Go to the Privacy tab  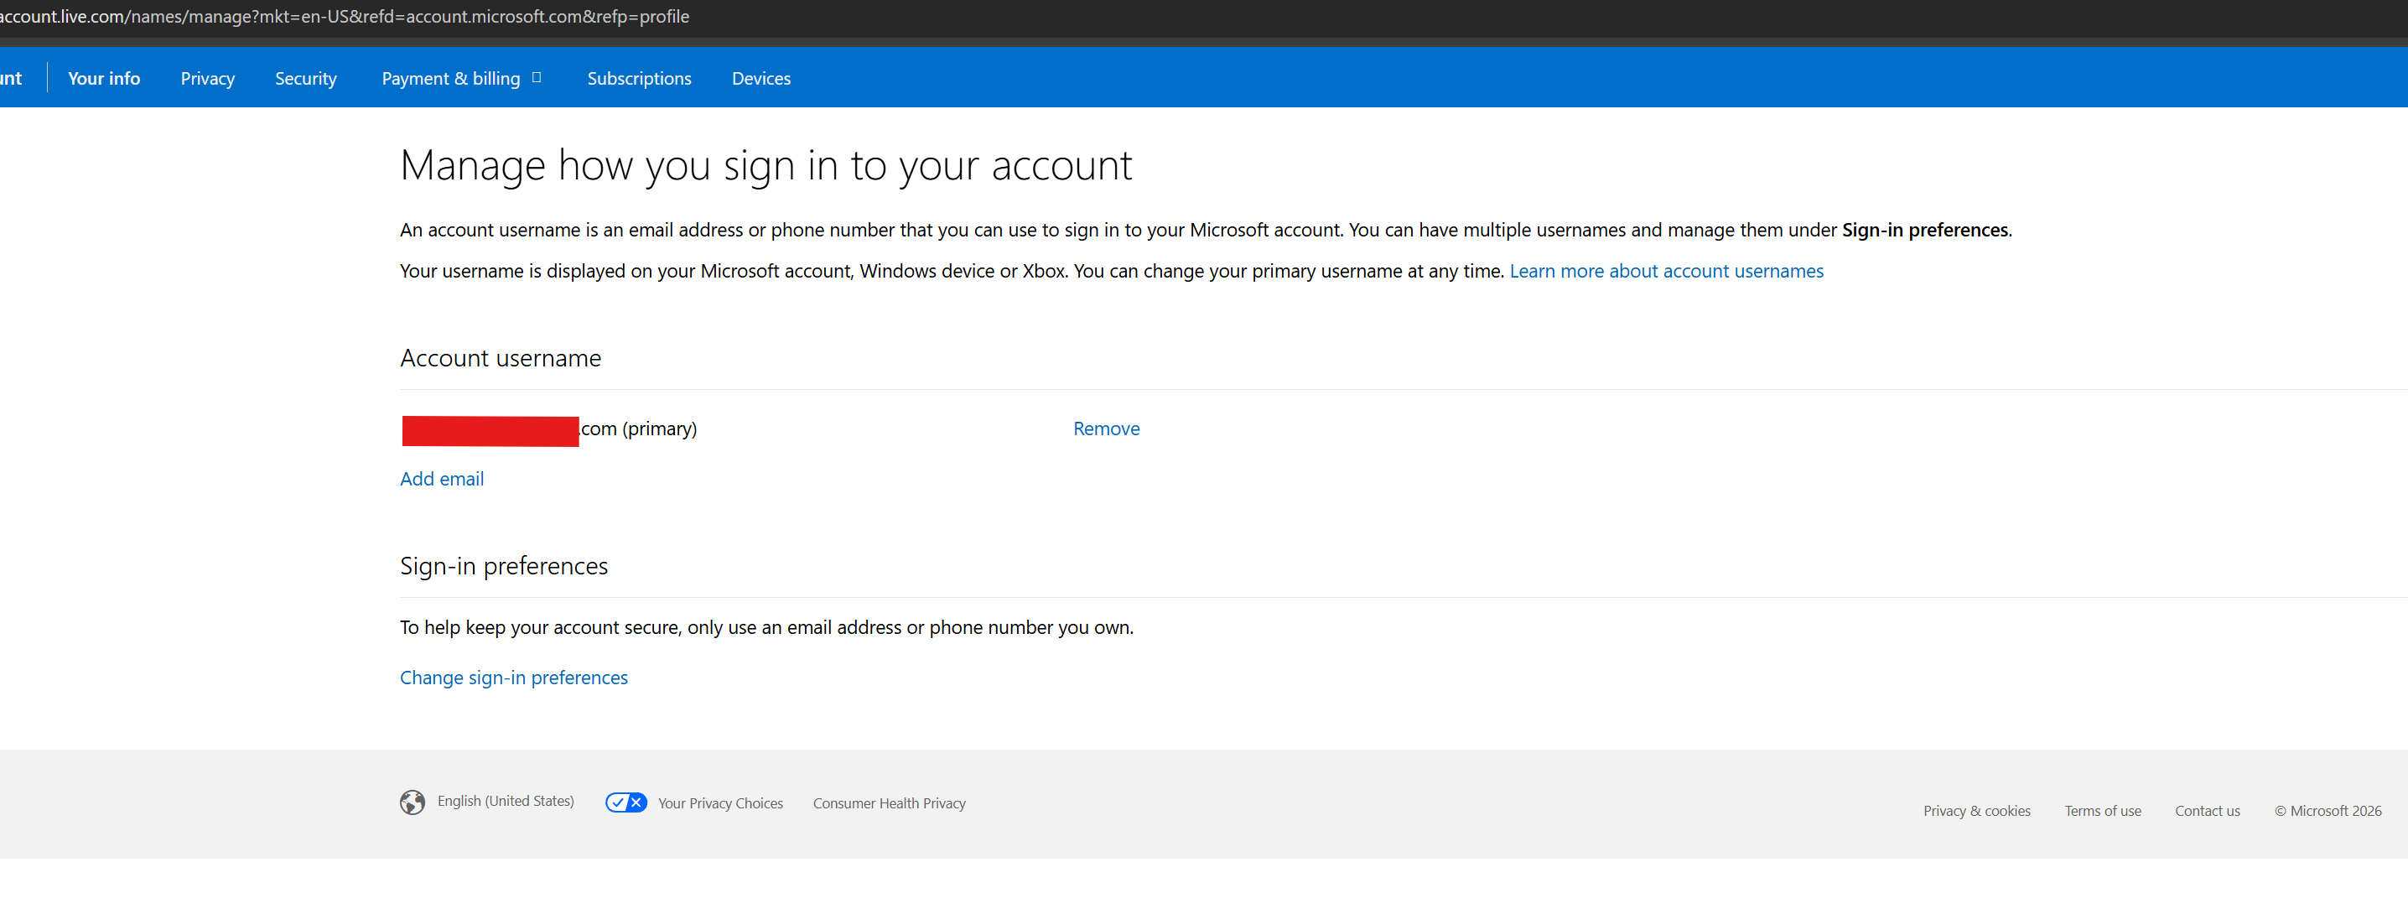click(208, 79)
